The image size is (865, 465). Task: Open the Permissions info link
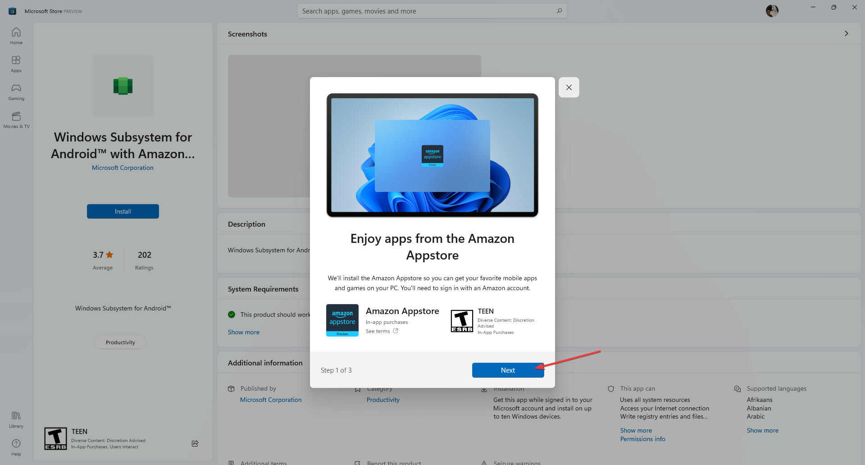click(x=643, y=439)
